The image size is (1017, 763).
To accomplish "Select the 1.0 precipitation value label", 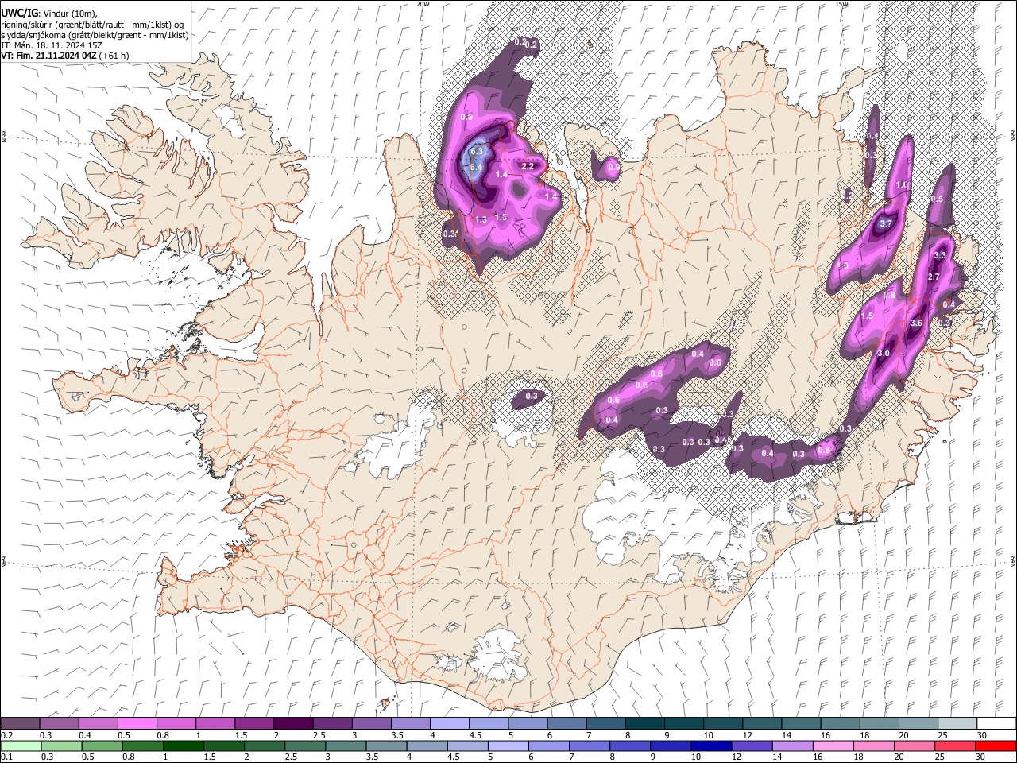I will click(842, 265).
